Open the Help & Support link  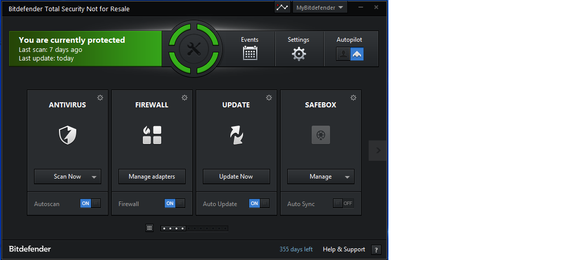344,249
